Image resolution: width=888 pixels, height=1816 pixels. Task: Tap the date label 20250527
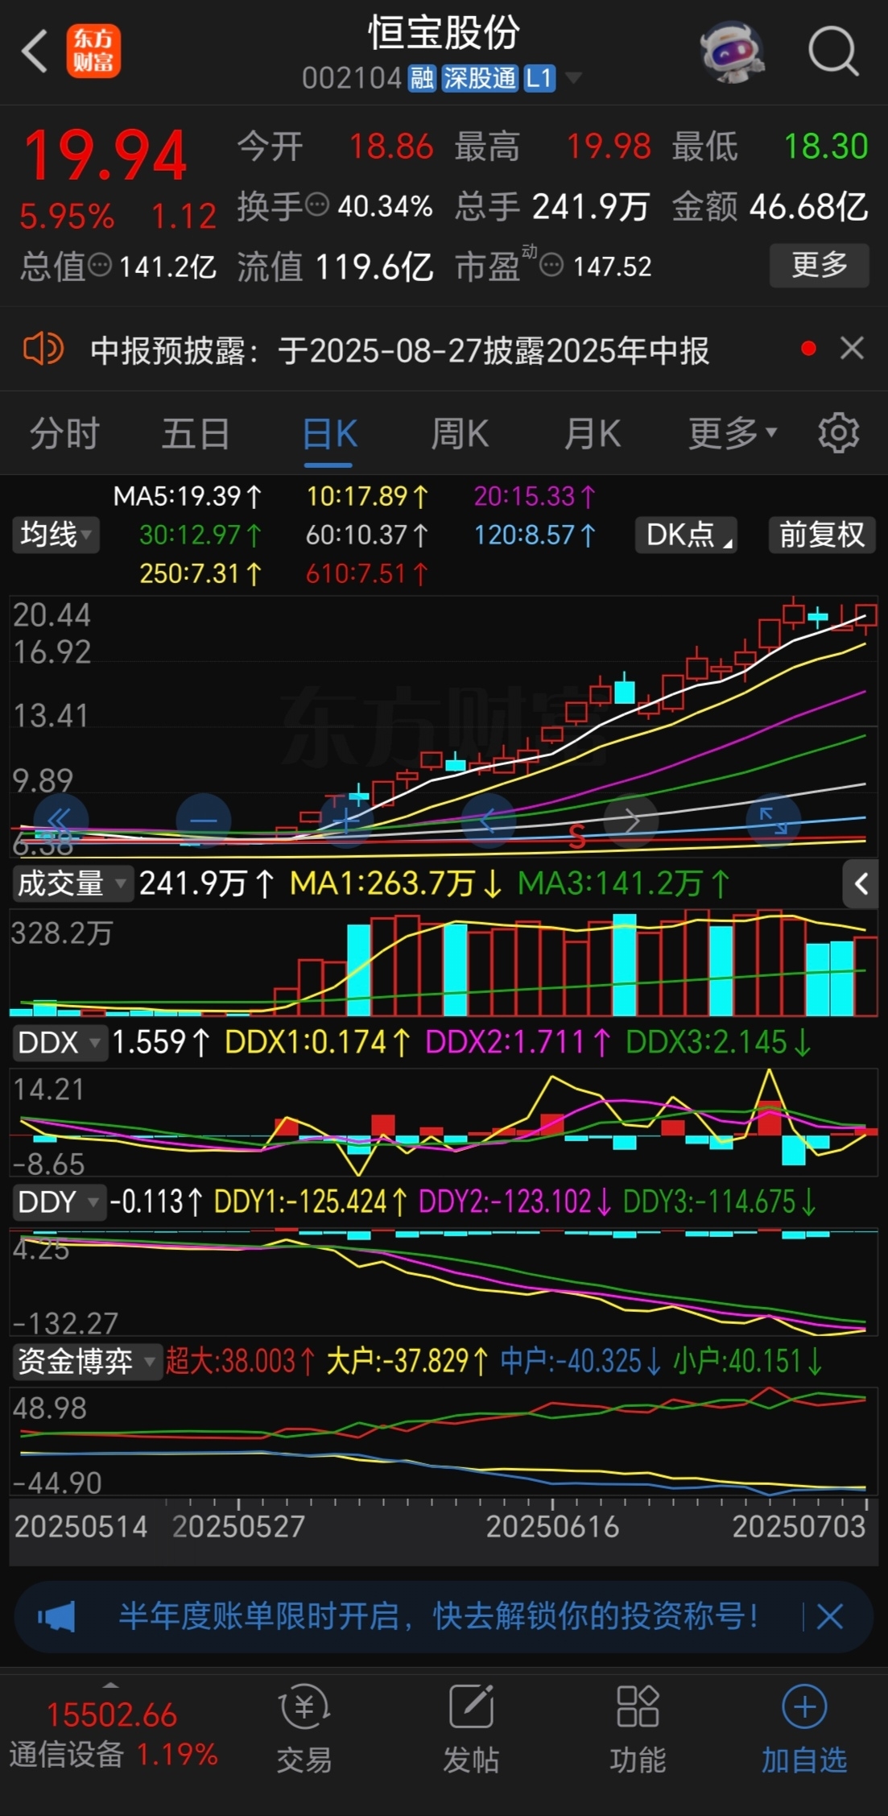[x=238, y=1526]
